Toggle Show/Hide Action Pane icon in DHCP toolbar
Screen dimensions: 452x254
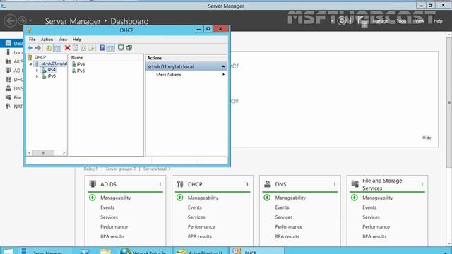pyautogui.click(x=110, y=48)
